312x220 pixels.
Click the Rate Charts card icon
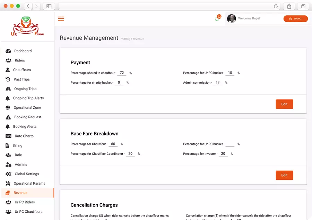(8, 136)
